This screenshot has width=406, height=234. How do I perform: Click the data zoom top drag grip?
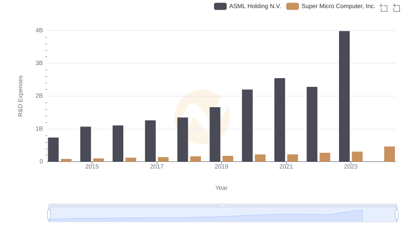223,205
